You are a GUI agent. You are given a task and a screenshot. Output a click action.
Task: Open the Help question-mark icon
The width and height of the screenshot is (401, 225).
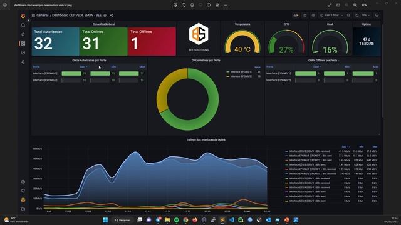click(23, 209)
